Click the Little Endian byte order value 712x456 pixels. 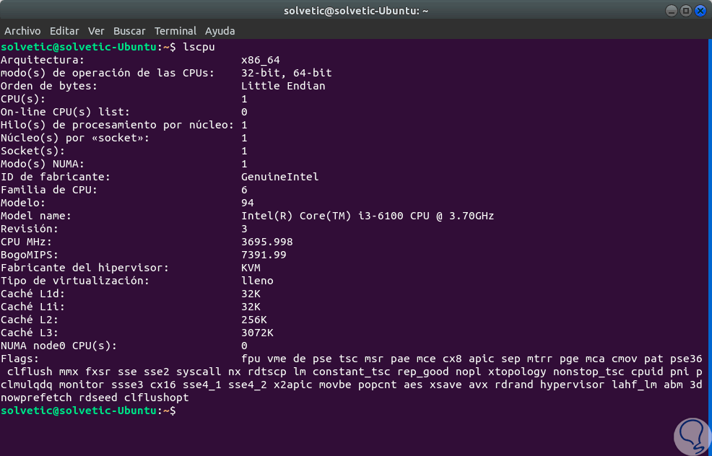tap(283, 86)
